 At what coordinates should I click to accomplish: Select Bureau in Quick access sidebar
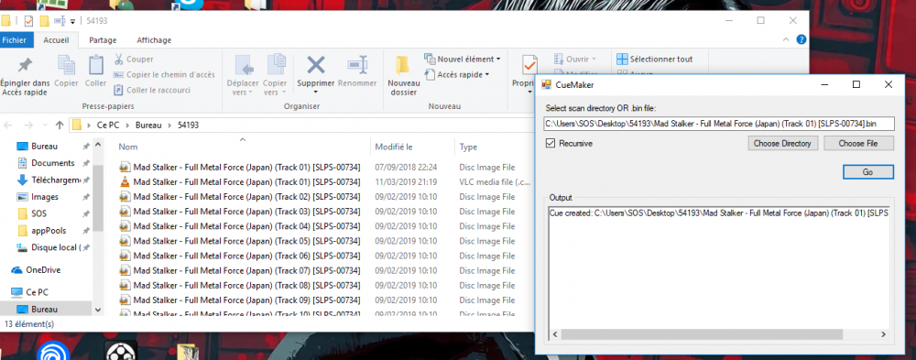pyautogui.click(x=44, y=146)
